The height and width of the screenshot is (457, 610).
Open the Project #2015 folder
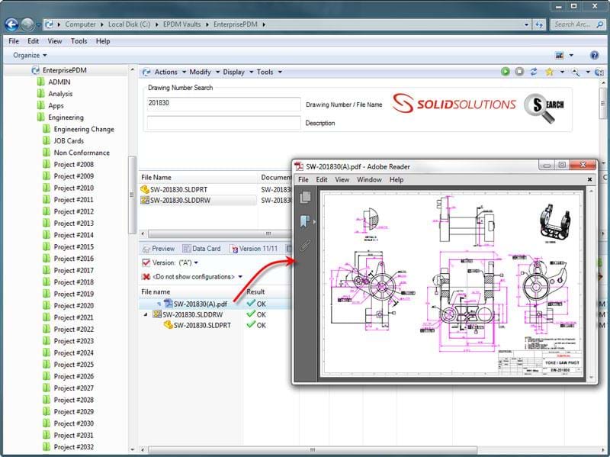(x=74, y=247)
